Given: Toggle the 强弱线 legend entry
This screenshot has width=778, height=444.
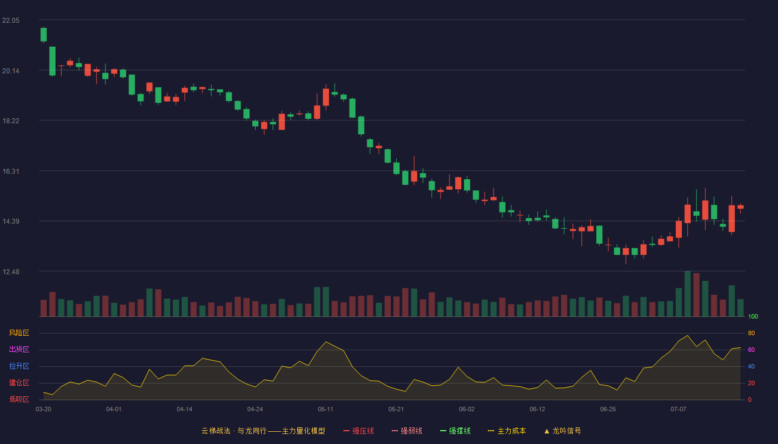Looking at the screenshot, I should (x=407, y=431).
